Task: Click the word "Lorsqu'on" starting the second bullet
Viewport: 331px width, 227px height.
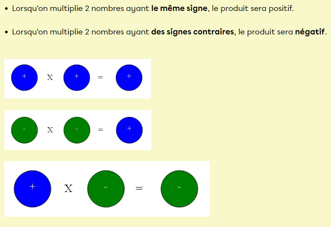Action: coord(27,32)
